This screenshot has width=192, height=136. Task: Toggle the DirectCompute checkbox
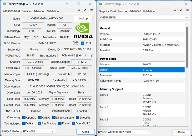(x=54, y=118)
